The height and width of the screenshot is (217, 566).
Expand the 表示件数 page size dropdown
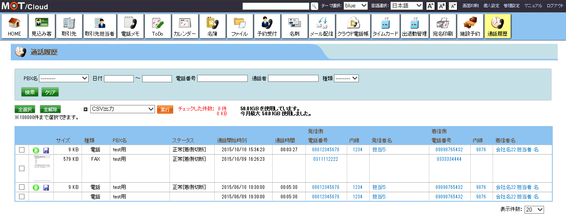tap(534, 210)
